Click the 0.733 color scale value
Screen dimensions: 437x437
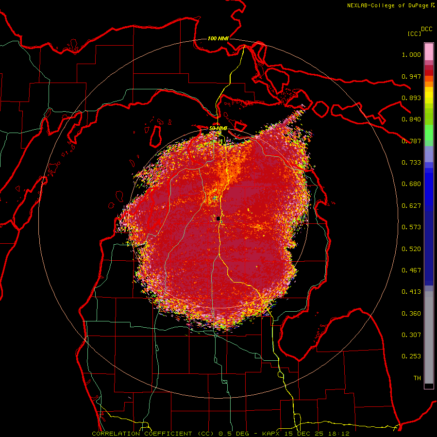411,163
